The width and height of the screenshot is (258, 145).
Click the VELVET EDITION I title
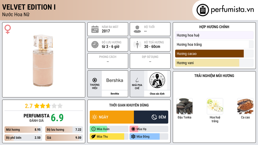(x=29, y=7)
